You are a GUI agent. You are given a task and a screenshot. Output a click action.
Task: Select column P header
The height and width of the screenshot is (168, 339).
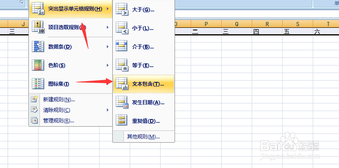206,24
